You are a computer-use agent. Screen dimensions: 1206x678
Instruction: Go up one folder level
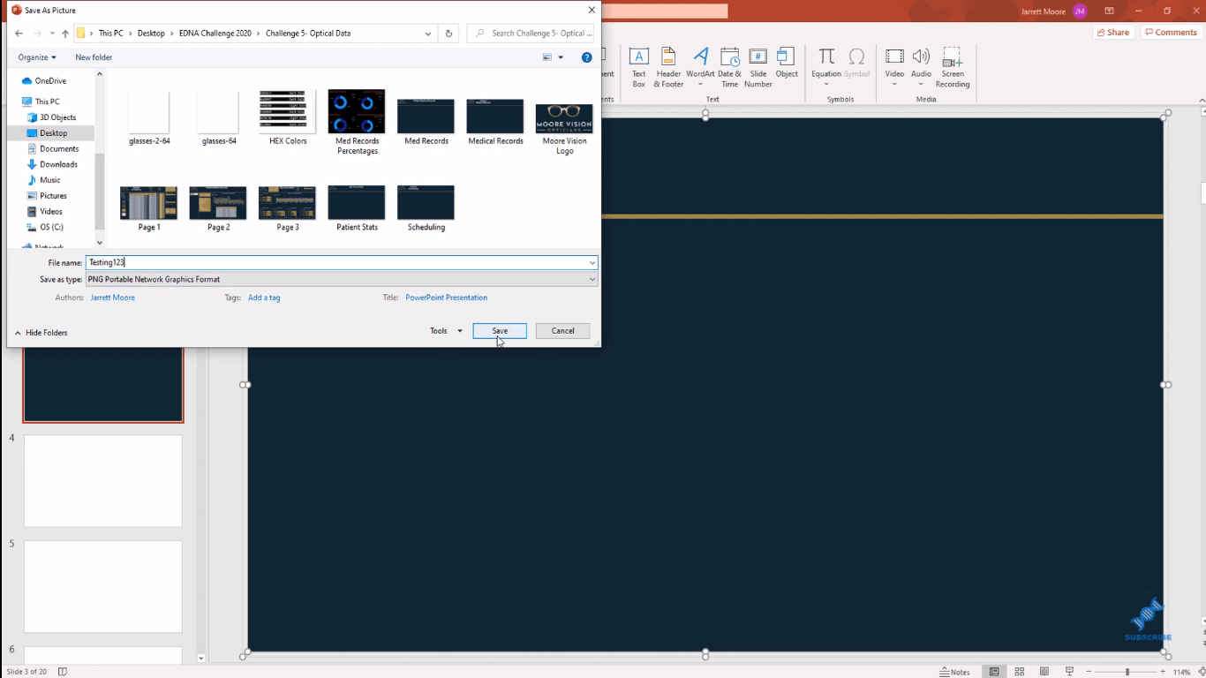pos(64,34)
